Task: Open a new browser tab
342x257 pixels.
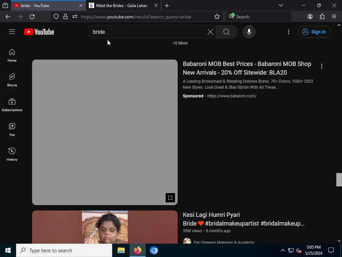Action: point(167,6)
